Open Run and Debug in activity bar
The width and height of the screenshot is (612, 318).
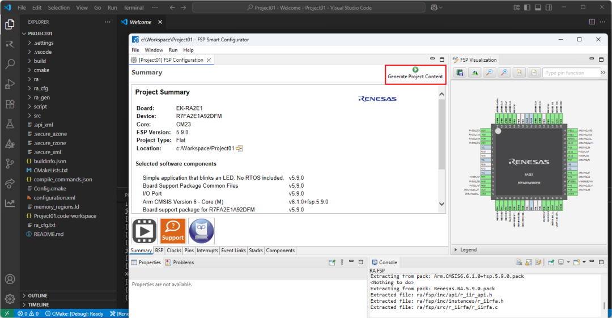coord(10,84)
